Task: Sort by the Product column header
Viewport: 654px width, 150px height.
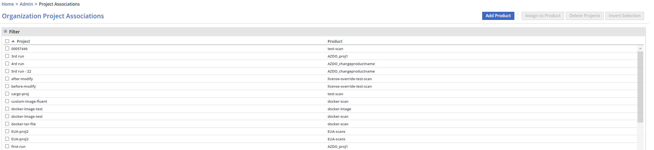Action: coord(335,41)
